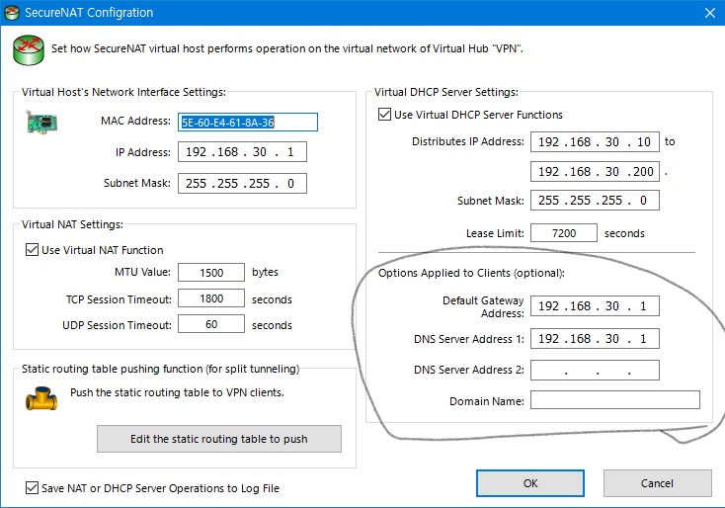The image size is (725, 508).
Task: Close the SecureNAT Configuration dialog
Action: pos(710,13)
